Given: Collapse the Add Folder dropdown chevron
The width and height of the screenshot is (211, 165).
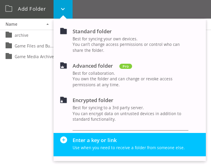Looking at the screenshot, I should coord(63,9).
